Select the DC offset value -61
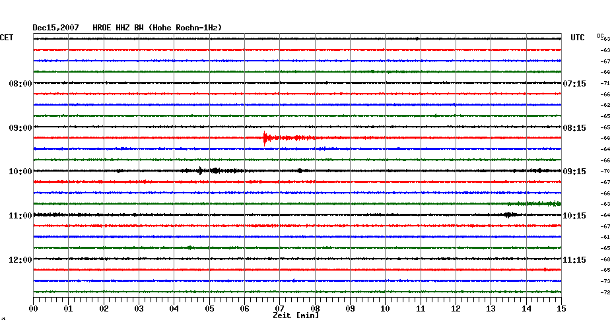 (605, 237)
